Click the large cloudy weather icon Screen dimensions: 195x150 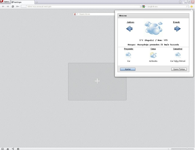[x=154, y=28]
